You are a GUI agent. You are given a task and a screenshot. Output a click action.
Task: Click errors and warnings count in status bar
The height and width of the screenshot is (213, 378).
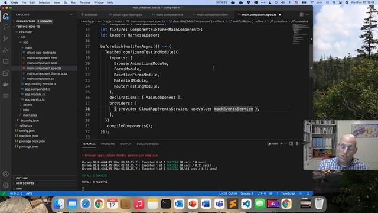[16, 193]
